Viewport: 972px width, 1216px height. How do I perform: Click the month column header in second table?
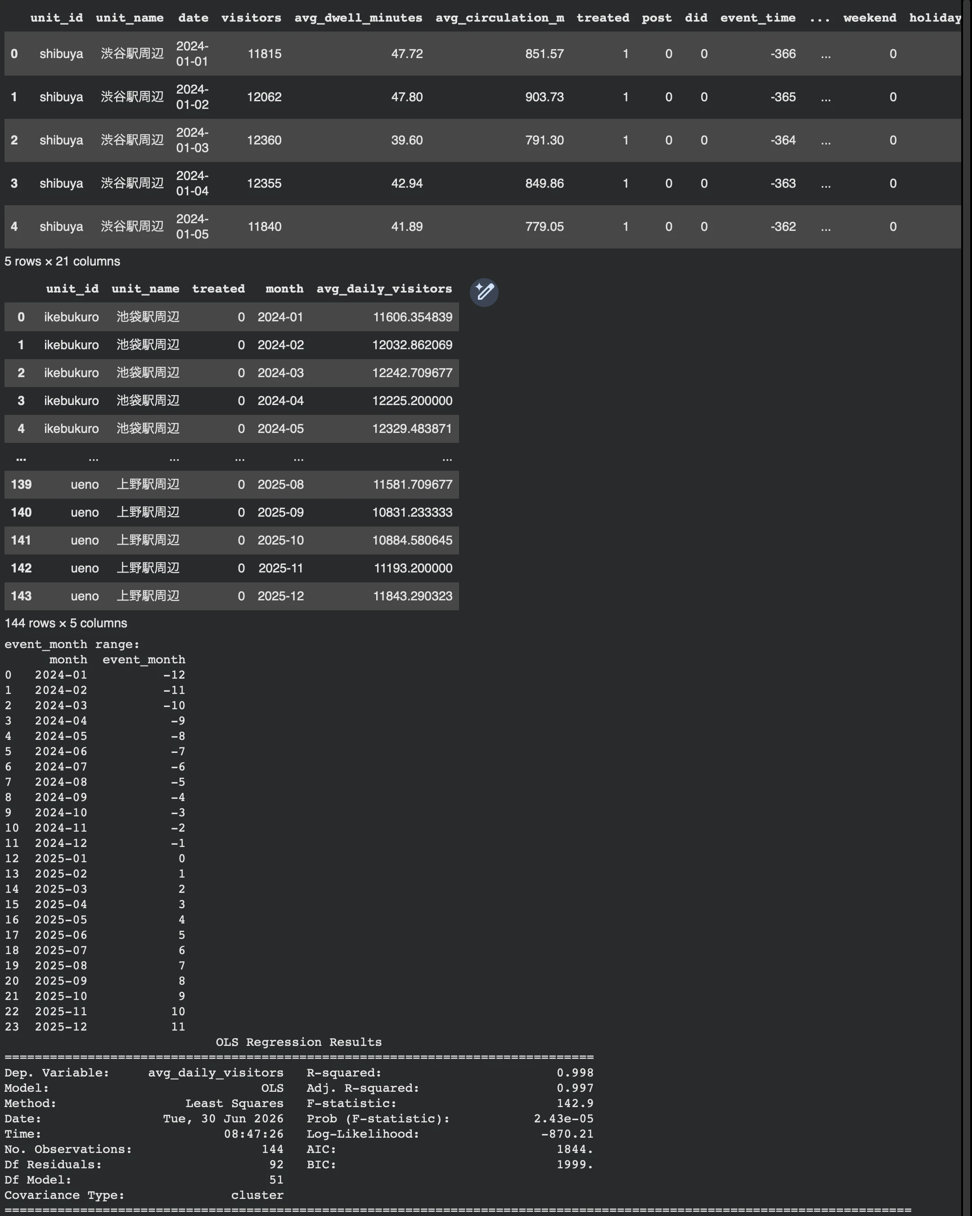click(284, 289)
